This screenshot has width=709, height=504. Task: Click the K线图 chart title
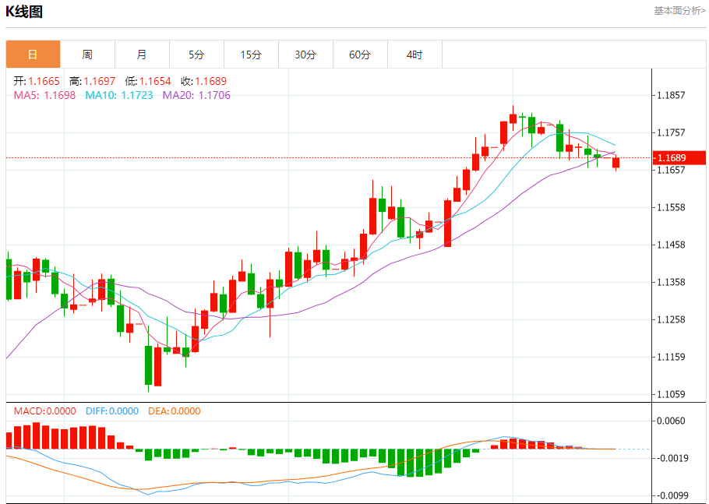pos(24,12)
